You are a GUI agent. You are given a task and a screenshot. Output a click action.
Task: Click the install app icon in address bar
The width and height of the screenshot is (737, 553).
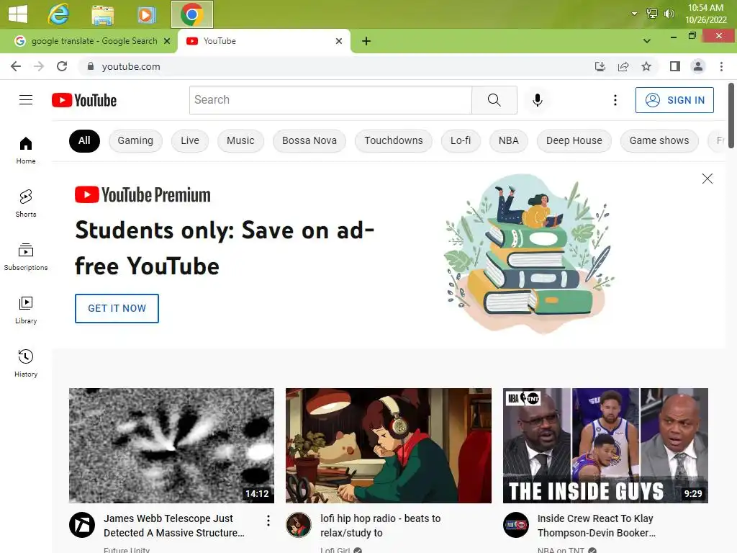pos(600,66)
